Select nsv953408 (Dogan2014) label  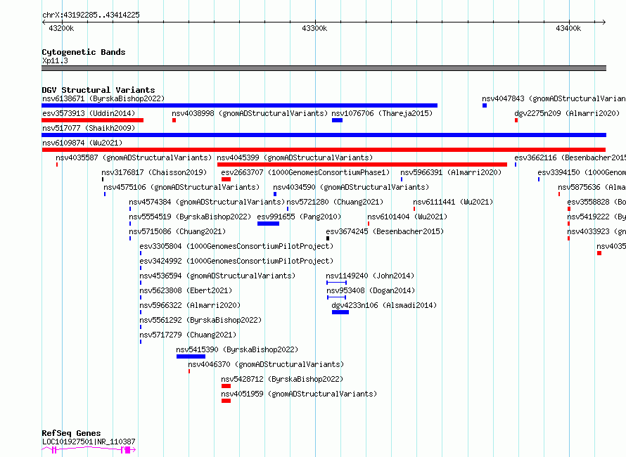371,290
